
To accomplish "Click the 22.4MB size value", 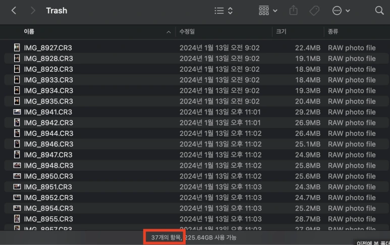I will 308,48.
